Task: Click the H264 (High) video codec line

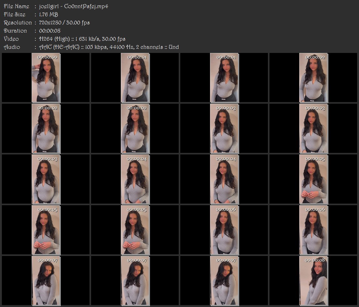Action: coord(82,39)
